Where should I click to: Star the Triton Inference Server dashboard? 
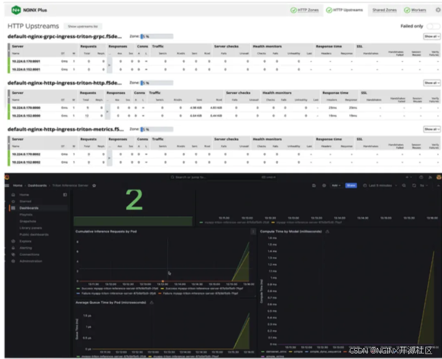coord(94,185)
